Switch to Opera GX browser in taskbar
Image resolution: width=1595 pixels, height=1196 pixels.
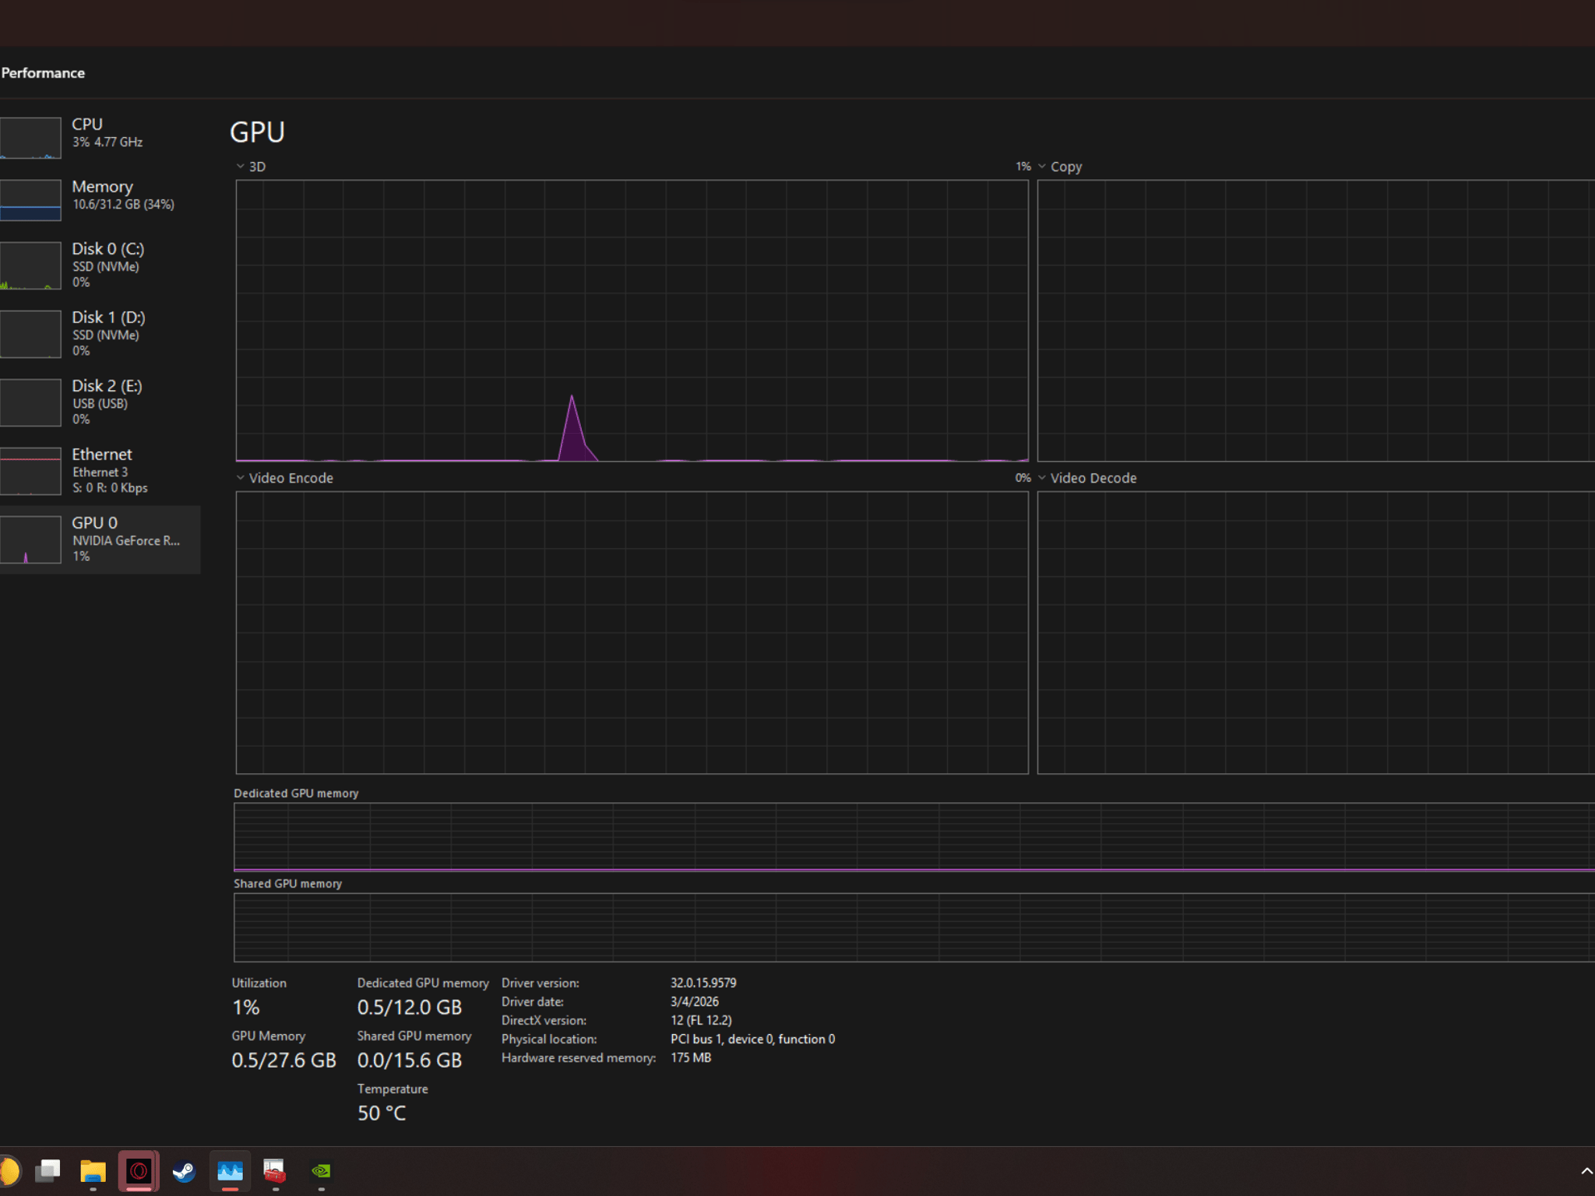click(x=139, y=1170)
